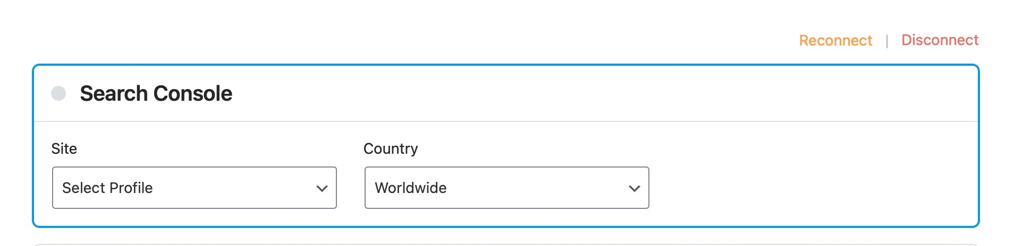Click the Search Console heading

[156, 94]
